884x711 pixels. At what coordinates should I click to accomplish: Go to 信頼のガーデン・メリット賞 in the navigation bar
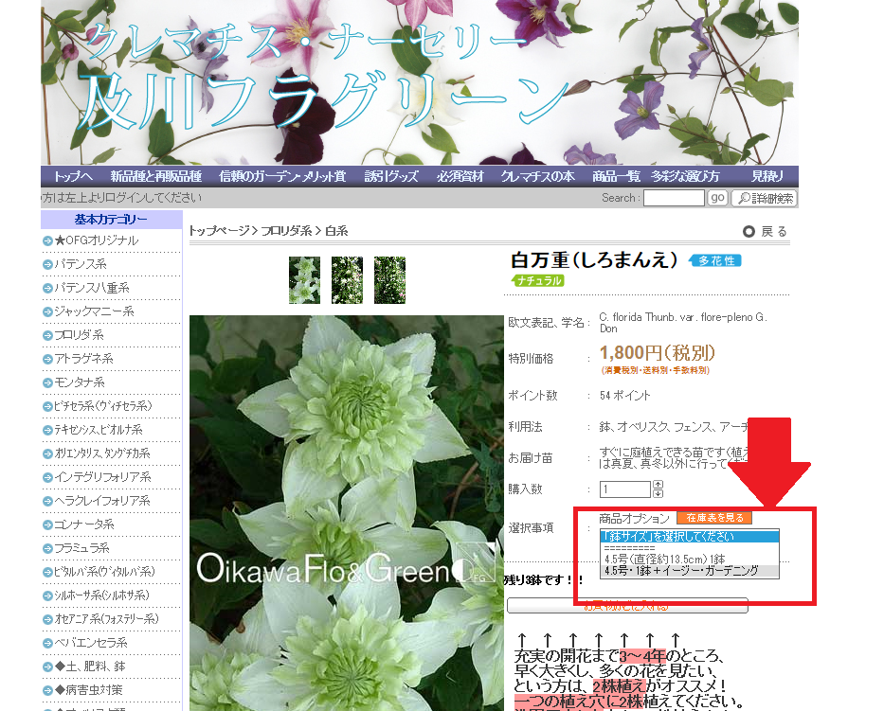click(282, 176)
